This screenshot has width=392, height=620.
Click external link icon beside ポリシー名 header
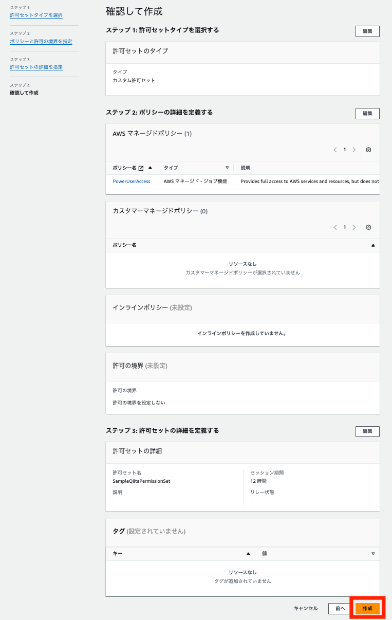tap(141, 168)
